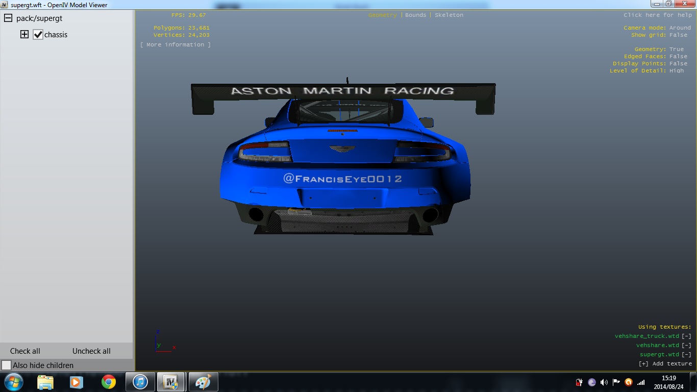Open iTunes from the taskbar
Image resolution: width=697 pixels, height=392 pixels.
click(140, 382)
